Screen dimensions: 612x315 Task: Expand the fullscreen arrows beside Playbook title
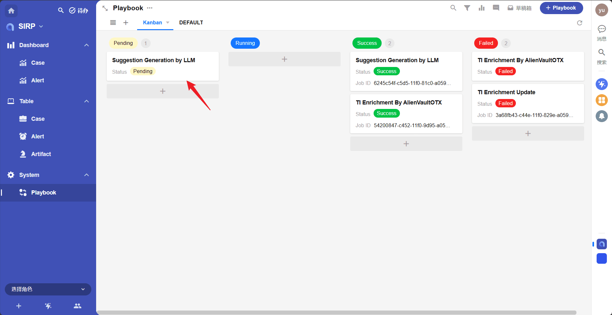pos(105,8)
